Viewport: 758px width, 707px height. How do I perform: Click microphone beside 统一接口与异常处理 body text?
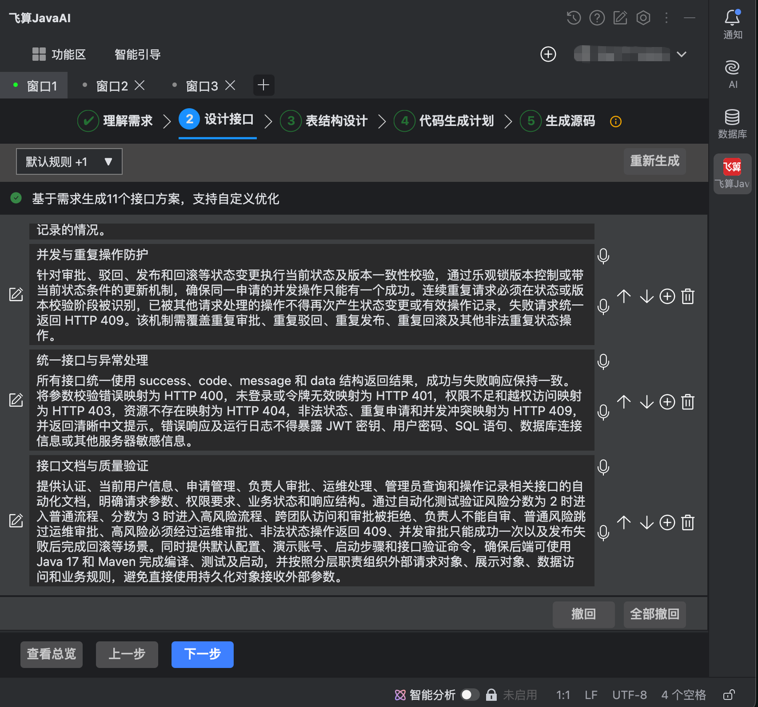tap(603, 412)
